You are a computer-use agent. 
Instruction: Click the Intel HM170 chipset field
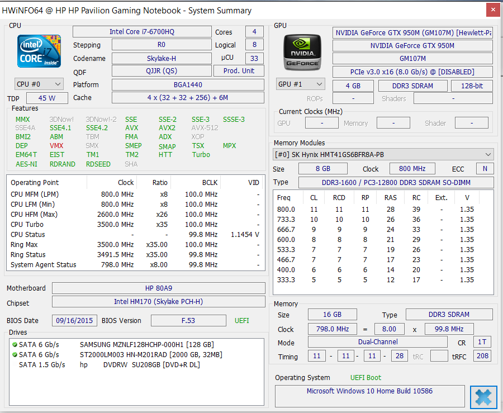159,301
